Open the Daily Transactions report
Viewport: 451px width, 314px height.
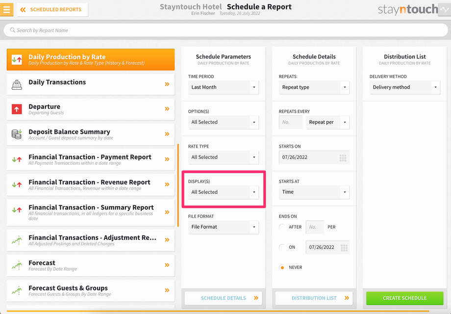pyautogui.click(x=91, y=84)
